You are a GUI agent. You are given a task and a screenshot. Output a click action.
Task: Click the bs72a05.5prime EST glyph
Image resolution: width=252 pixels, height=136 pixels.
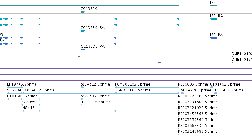(82, 99)
